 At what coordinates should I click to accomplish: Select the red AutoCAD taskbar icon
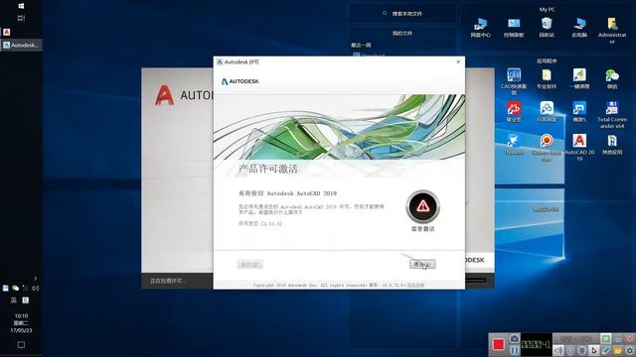(7, 32)
